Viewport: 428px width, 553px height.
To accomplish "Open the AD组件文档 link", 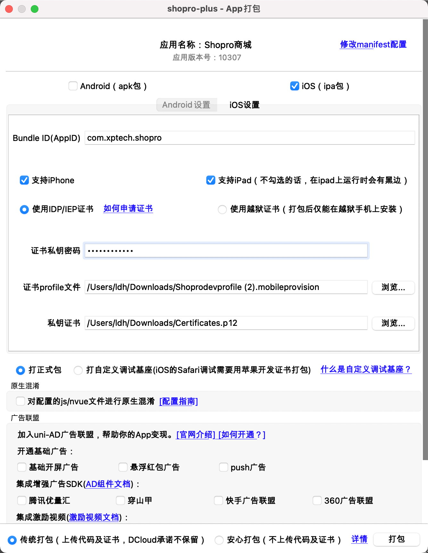I will [x=108, y=484].
